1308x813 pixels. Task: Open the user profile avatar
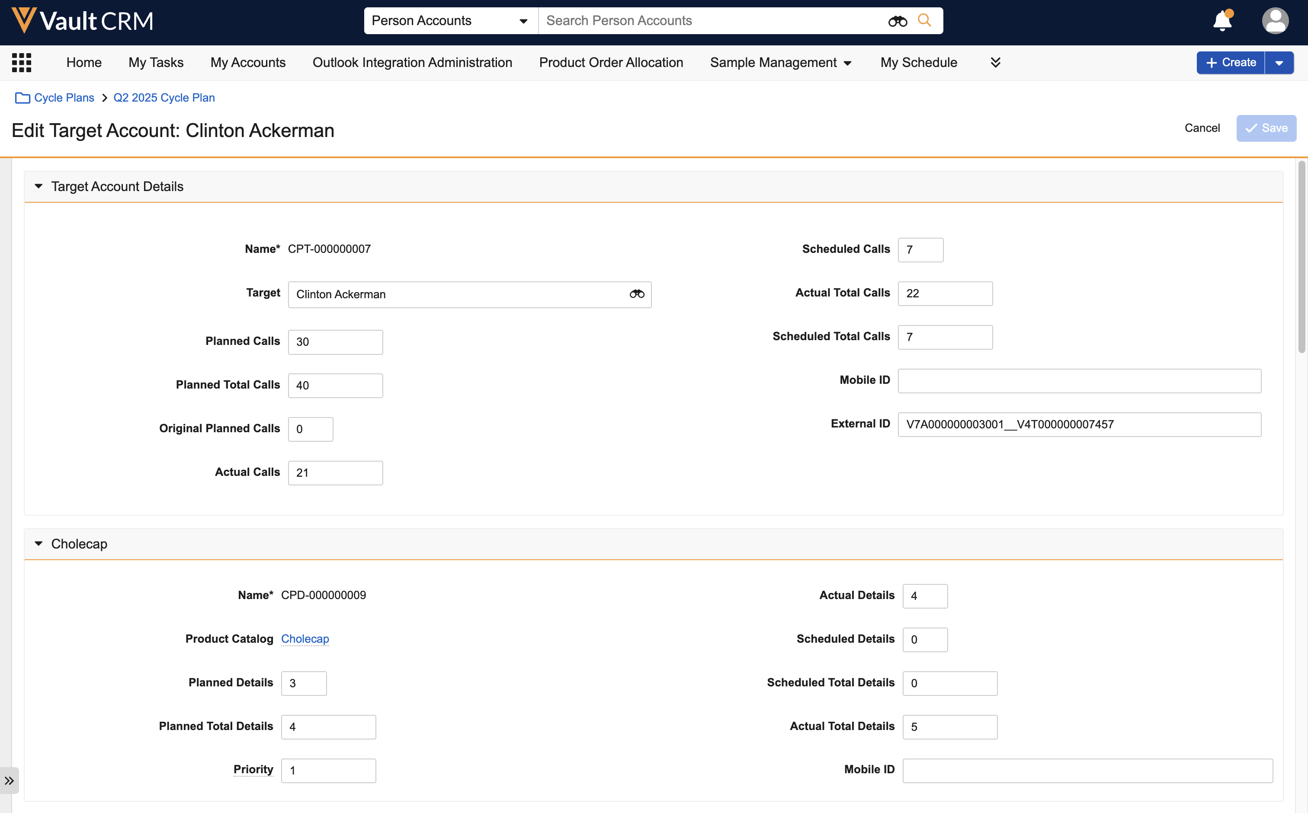(1275, 21)
